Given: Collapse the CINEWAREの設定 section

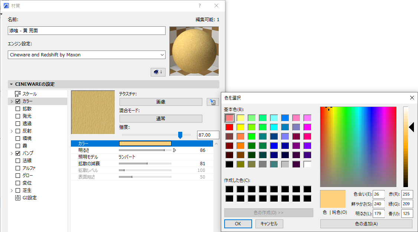Looking at the screenshot, I should [x=11, y=84].
